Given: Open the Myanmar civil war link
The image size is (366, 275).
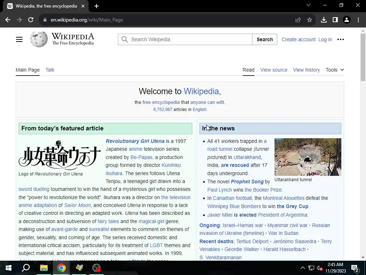Looking at the screenshot, I should click(287, 225).
